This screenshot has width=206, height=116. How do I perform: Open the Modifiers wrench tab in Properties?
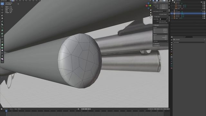click(172, 57)
